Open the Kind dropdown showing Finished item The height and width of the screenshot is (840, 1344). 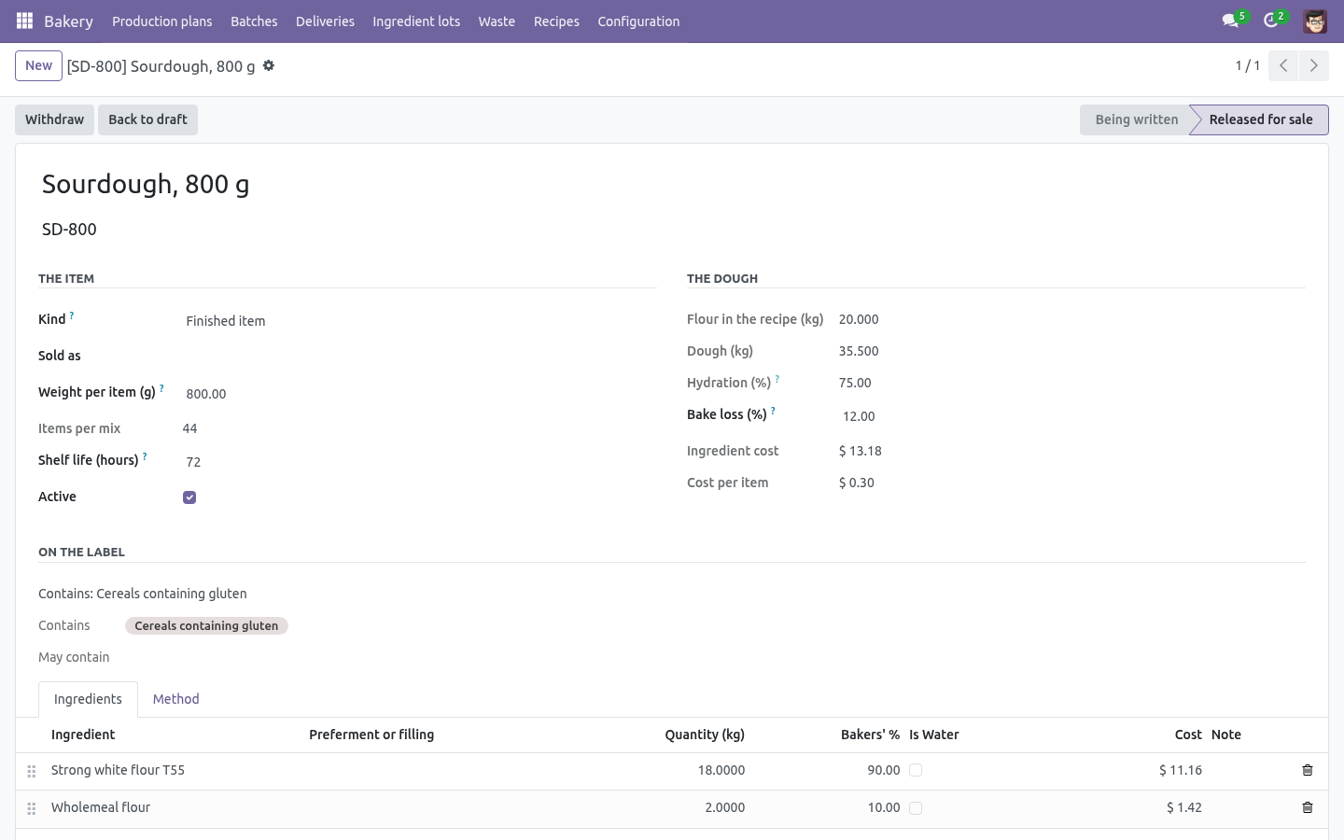419,321
